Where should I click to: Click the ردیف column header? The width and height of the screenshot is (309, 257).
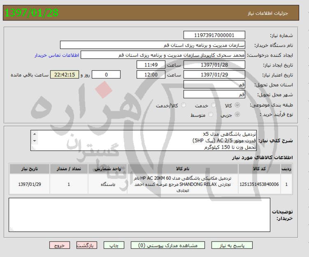[286, 169]
